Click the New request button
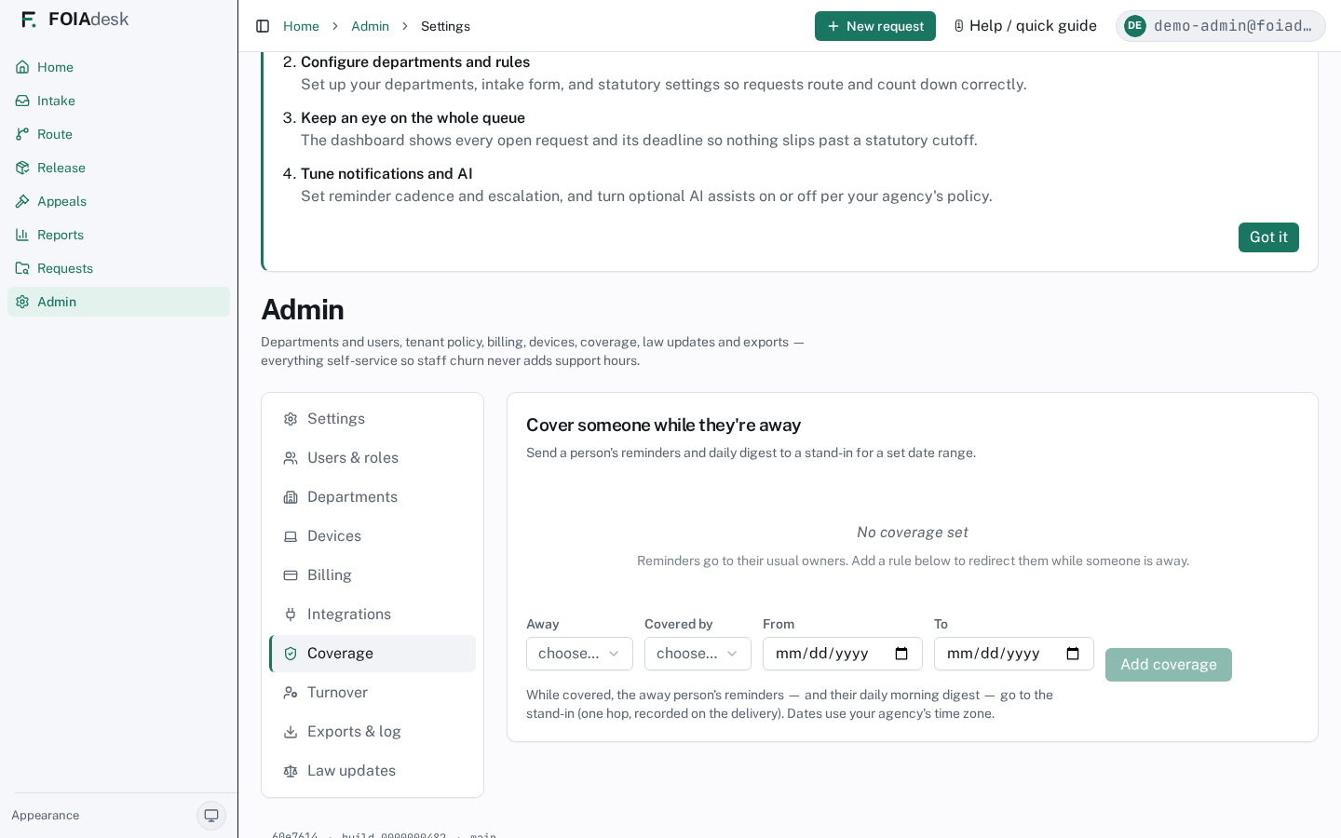Screen dimensions: 1341x838 pyautogui.click(x=875, y=26)
